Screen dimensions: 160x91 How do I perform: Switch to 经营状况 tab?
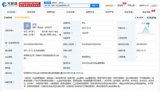tap(90, 12)
